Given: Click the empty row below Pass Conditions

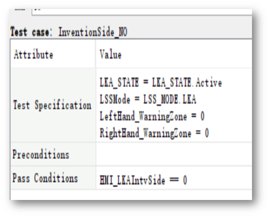Looking at the screenshot, I should coord(129,194).
